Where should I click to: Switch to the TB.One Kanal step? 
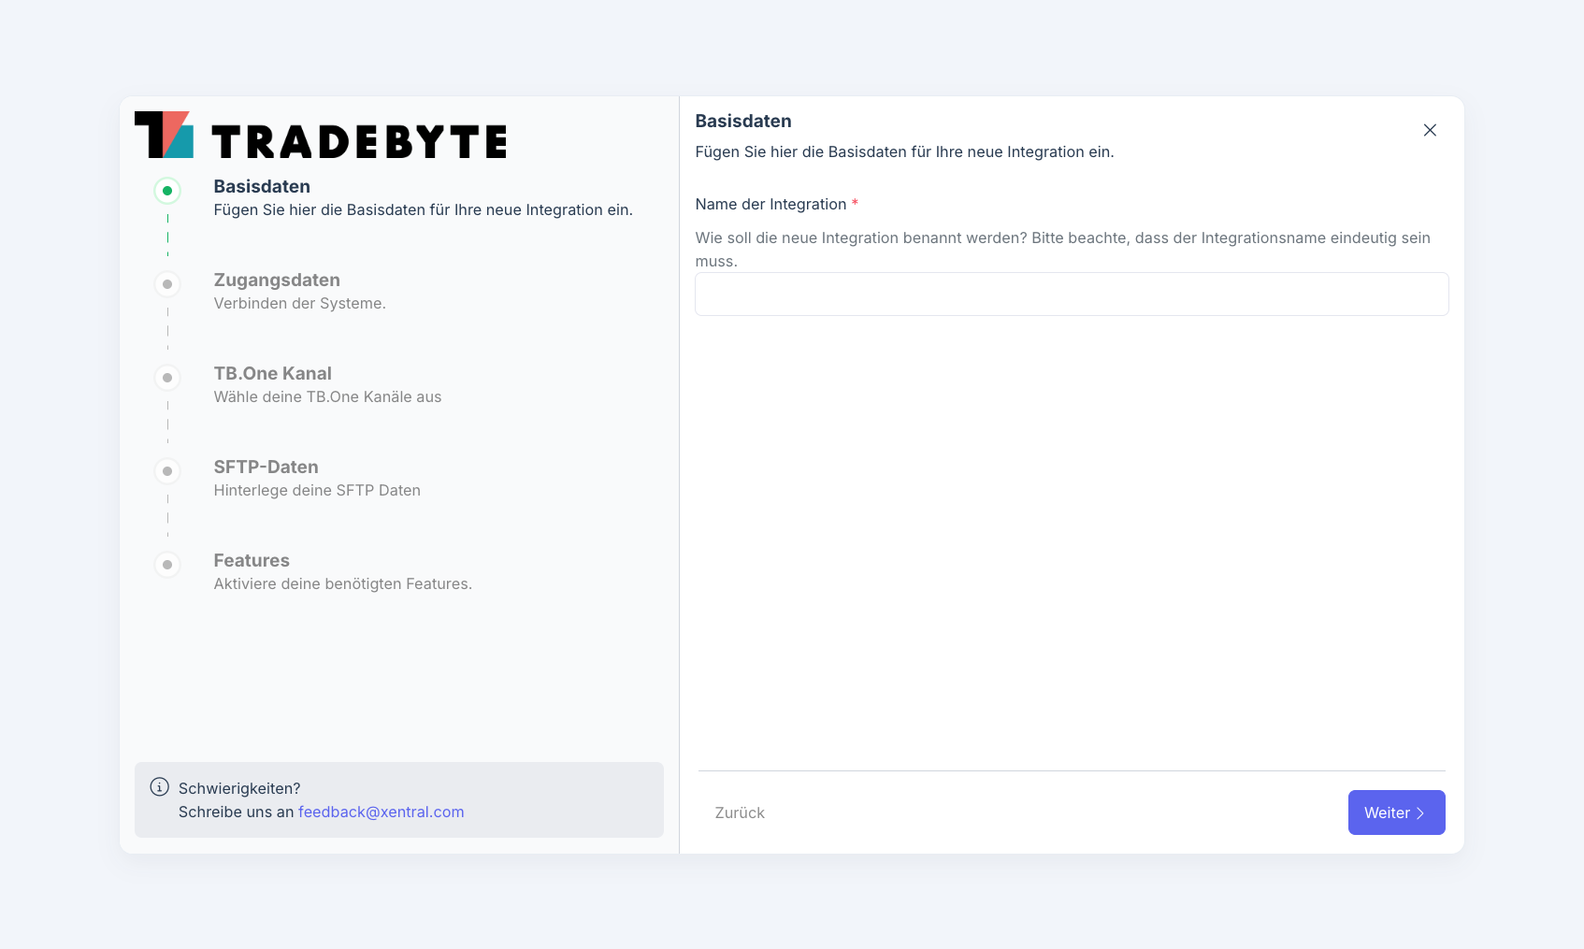click(272, 374)
